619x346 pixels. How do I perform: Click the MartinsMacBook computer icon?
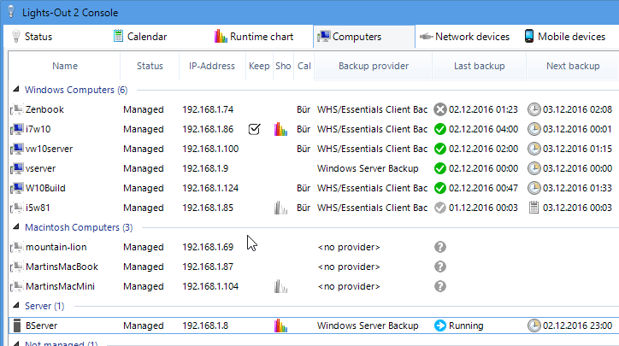coord(16,267)
